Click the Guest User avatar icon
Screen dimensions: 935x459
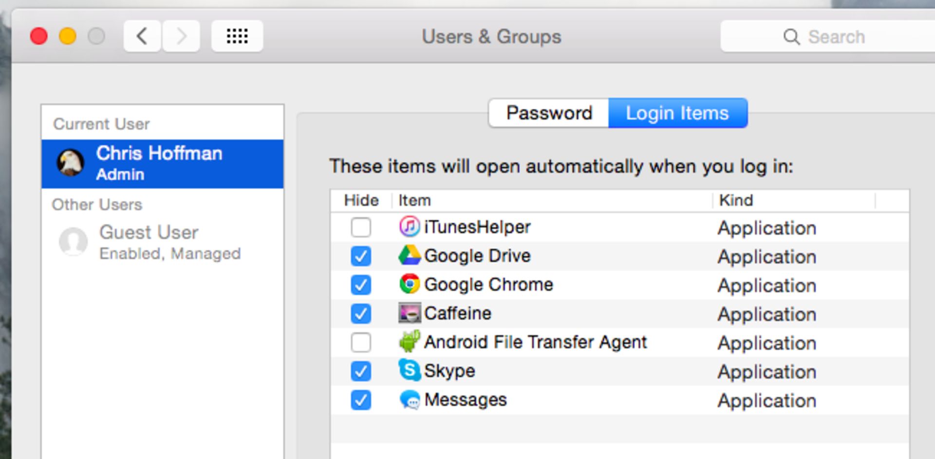point(73,241)
